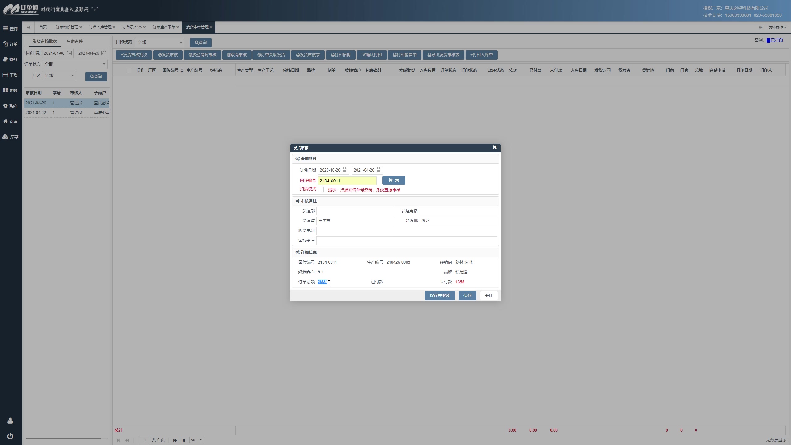Click 搜索 button in the dialog
791x445 pixels.
tap(394, 180)
